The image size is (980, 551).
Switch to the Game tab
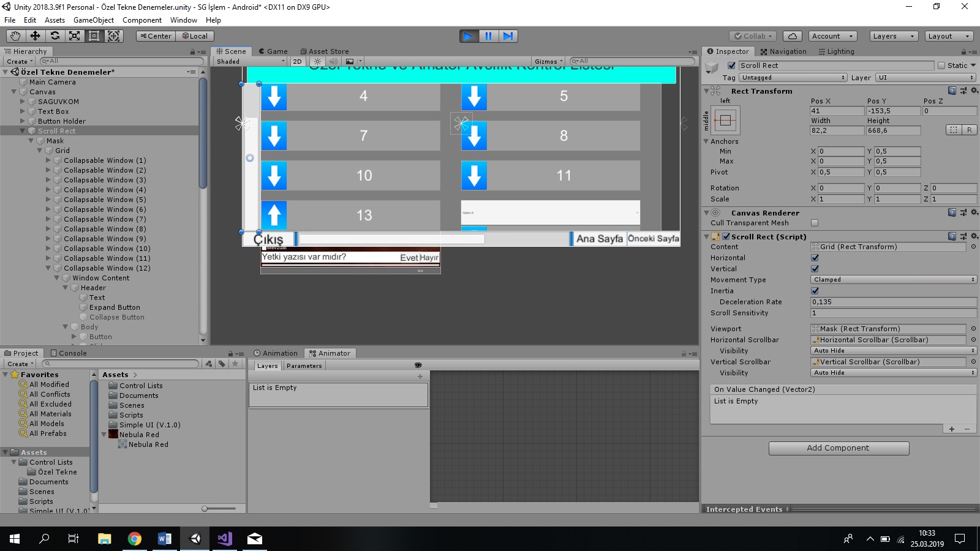pyautogui.click(x=273, y=51)
